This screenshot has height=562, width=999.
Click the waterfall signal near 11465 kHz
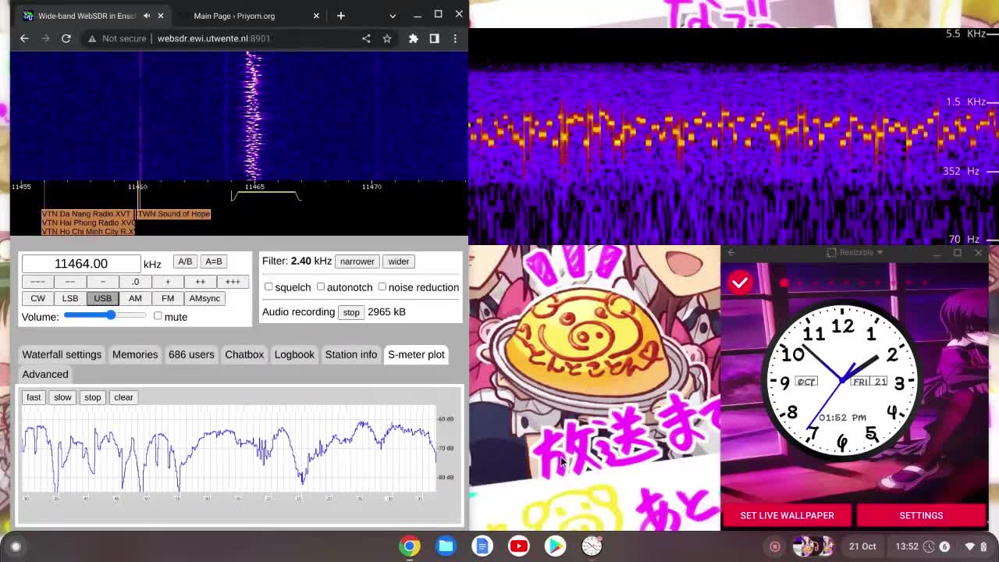(254, 117)
